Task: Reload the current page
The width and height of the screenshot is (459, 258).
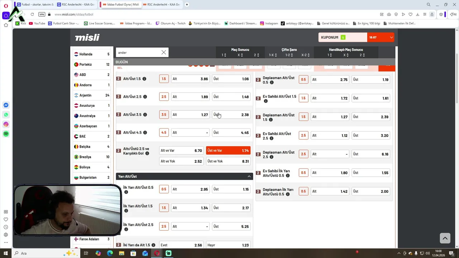Action: point(32,14)
